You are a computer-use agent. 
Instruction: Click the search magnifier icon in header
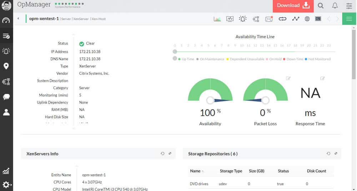[321, 6]
